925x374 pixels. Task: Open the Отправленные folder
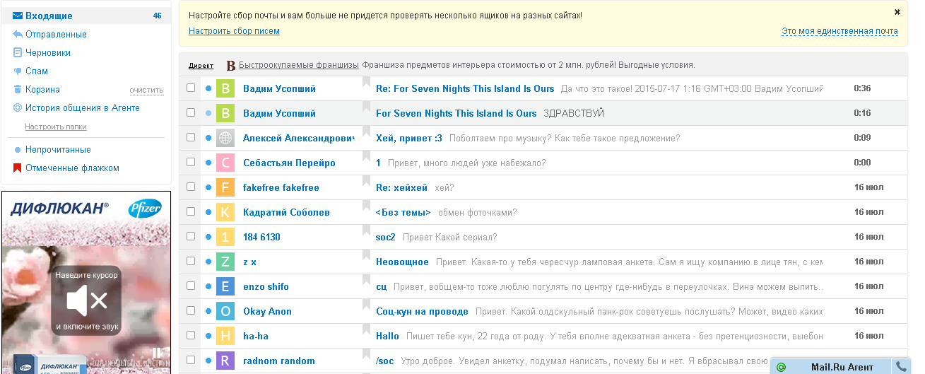(x=56, y=35)
